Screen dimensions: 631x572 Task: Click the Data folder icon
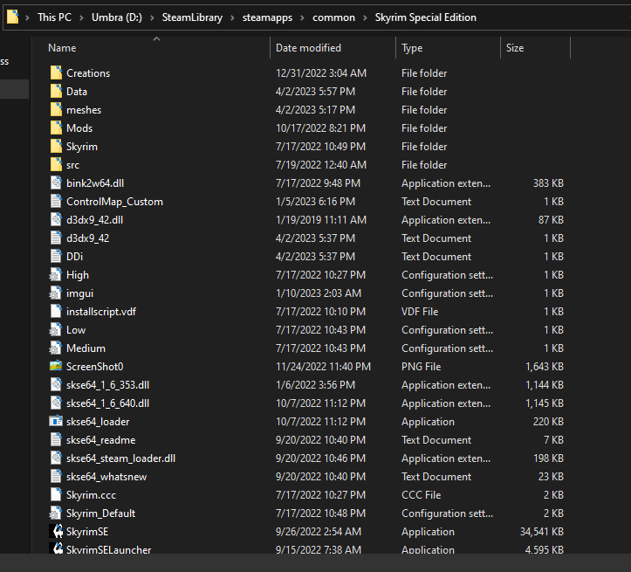pos(56,92)
